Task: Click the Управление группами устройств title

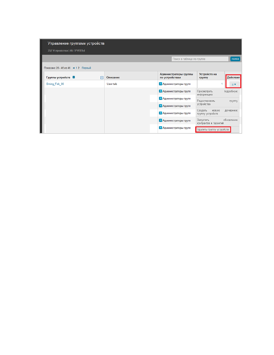Action: (76, 43)
